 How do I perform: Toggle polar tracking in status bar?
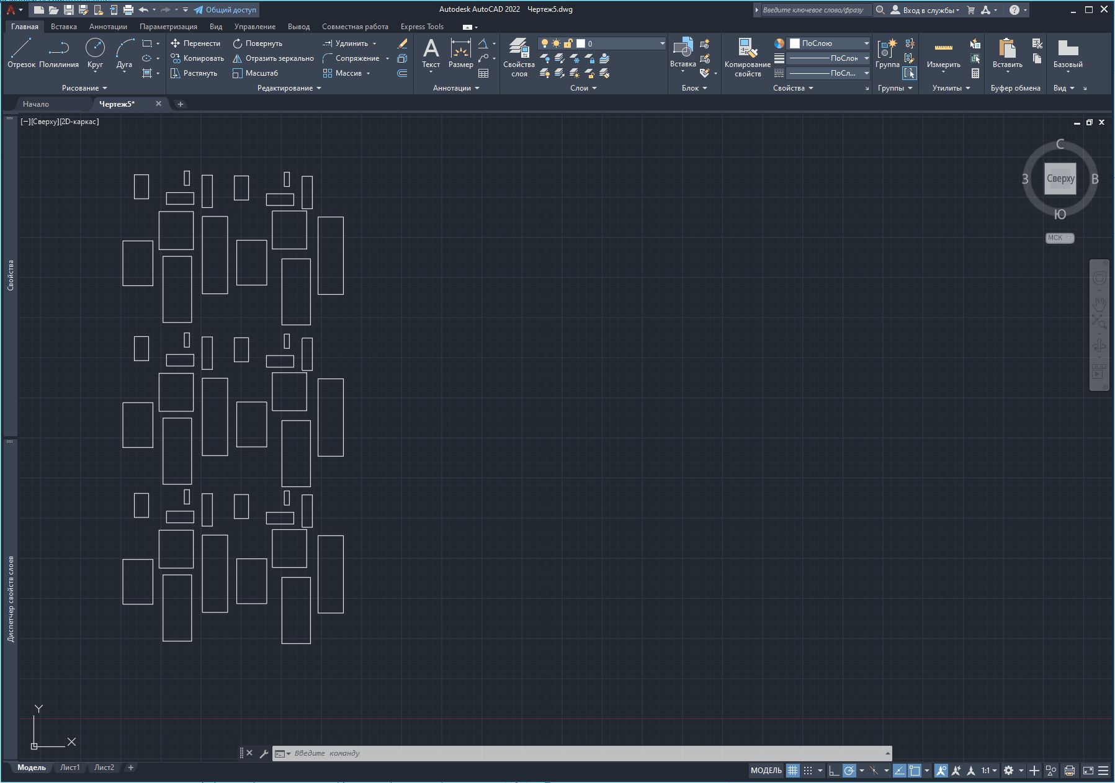tap(849, 771)
